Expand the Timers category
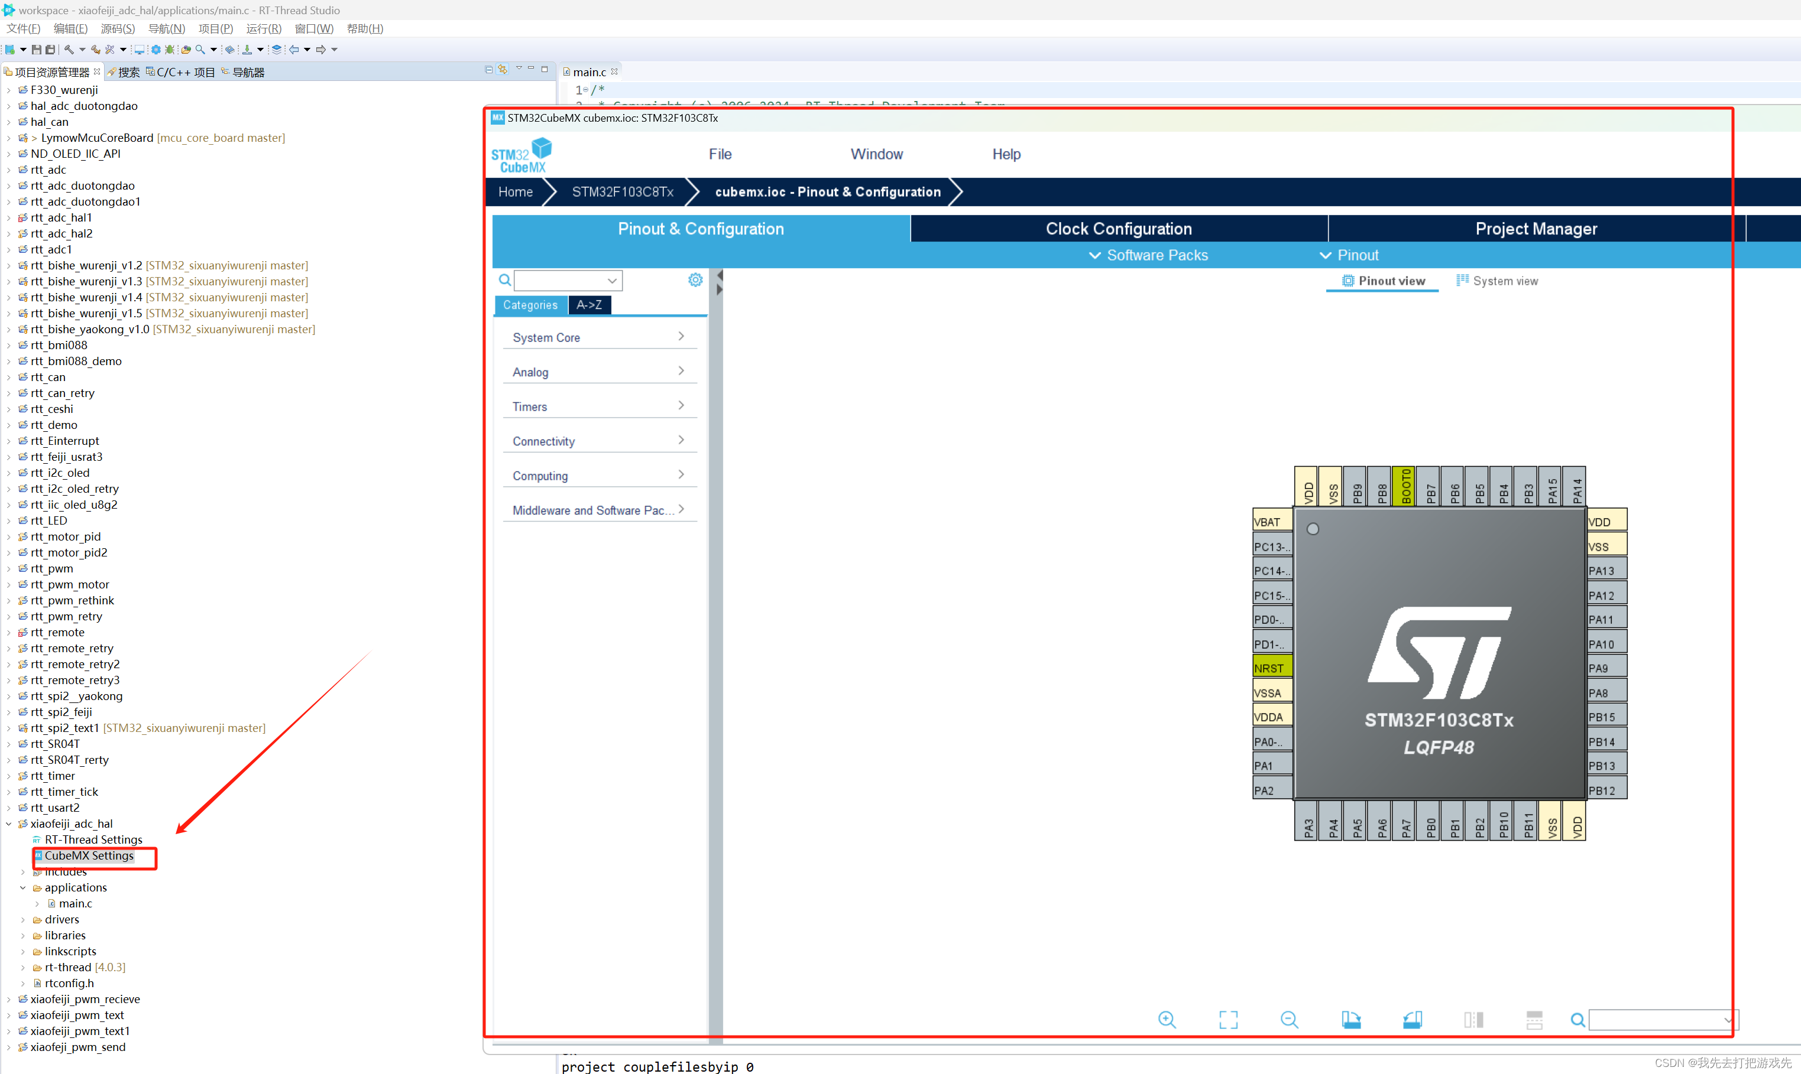The image size is (1801, 1074). pyautogui.click(x=600, y=406)
